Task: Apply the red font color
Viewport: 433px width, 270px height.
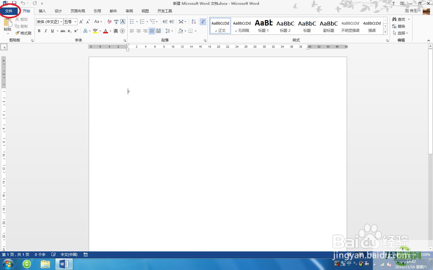Action: pos(106,31)
